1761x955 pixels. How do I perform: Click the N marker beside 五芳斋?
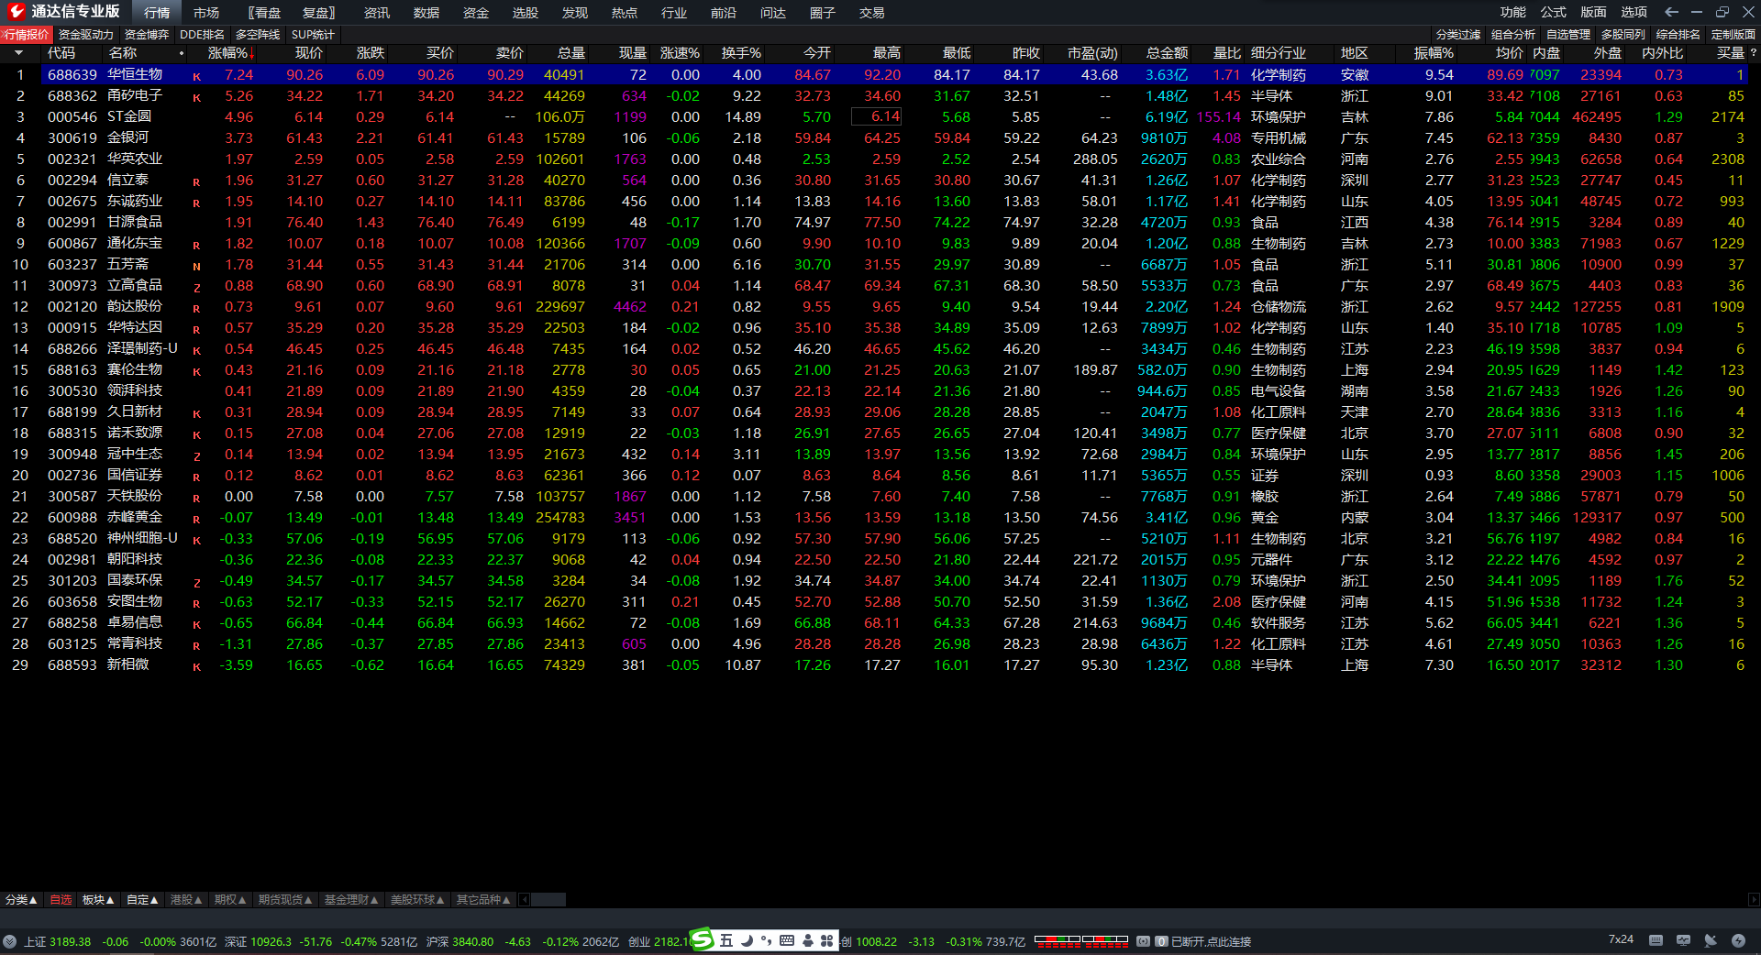[x=196, y=266]
